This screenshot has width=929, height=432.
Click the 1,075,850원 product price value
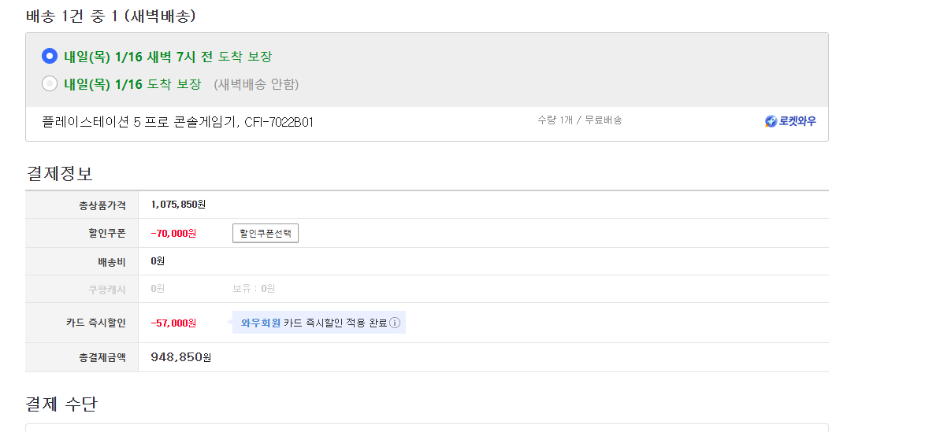(x=178, y=205)
